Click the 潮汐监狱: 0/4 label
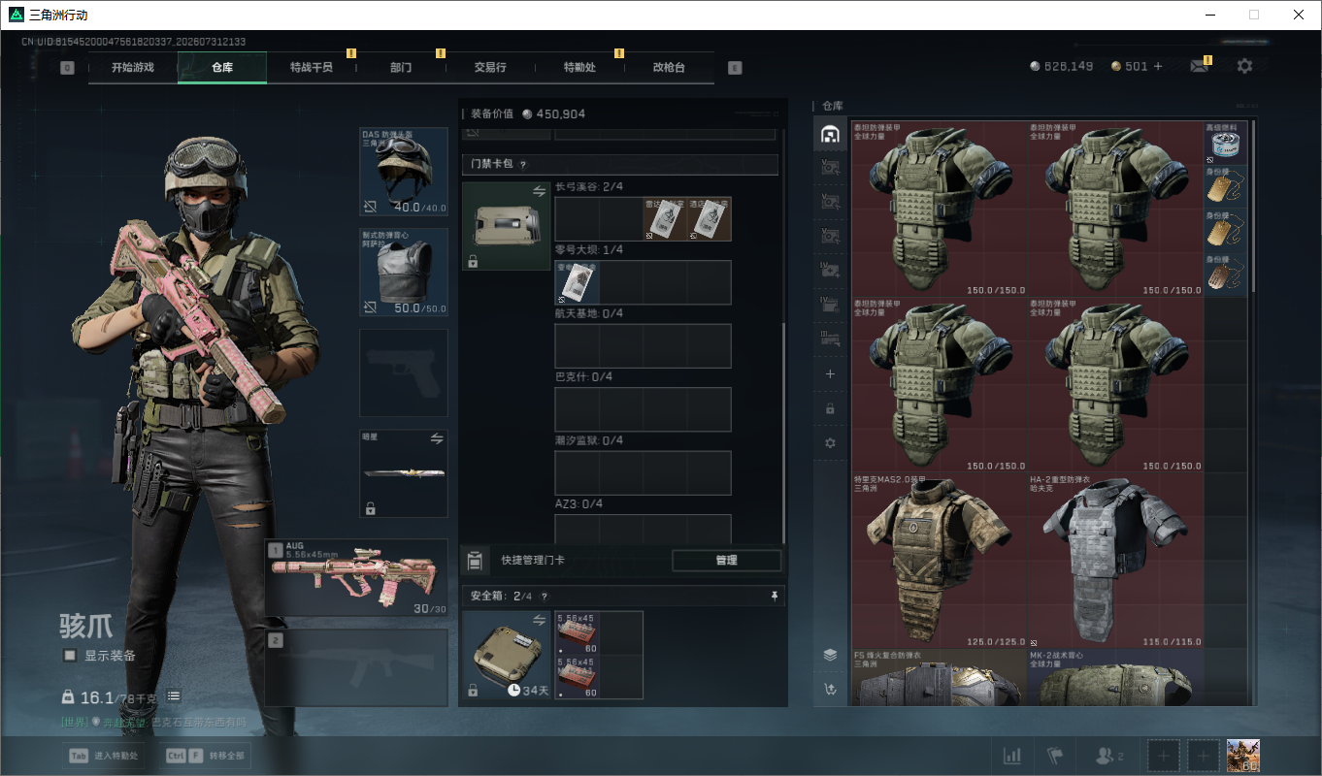Screen dimensions: 1322x776 (589, 440)
